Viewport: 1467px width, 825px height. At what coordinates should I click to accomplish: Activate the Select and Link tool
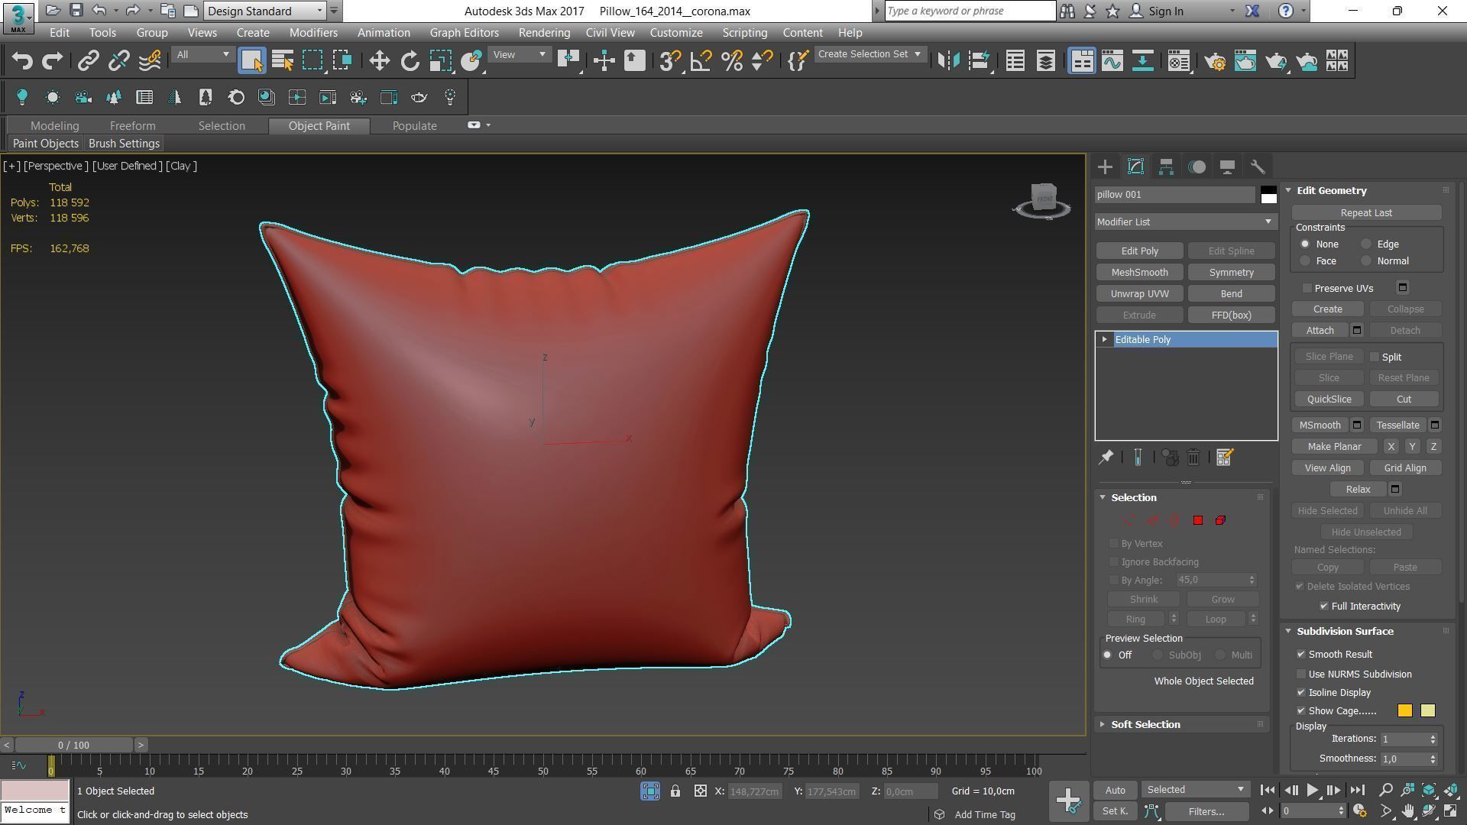coord(89,61)
